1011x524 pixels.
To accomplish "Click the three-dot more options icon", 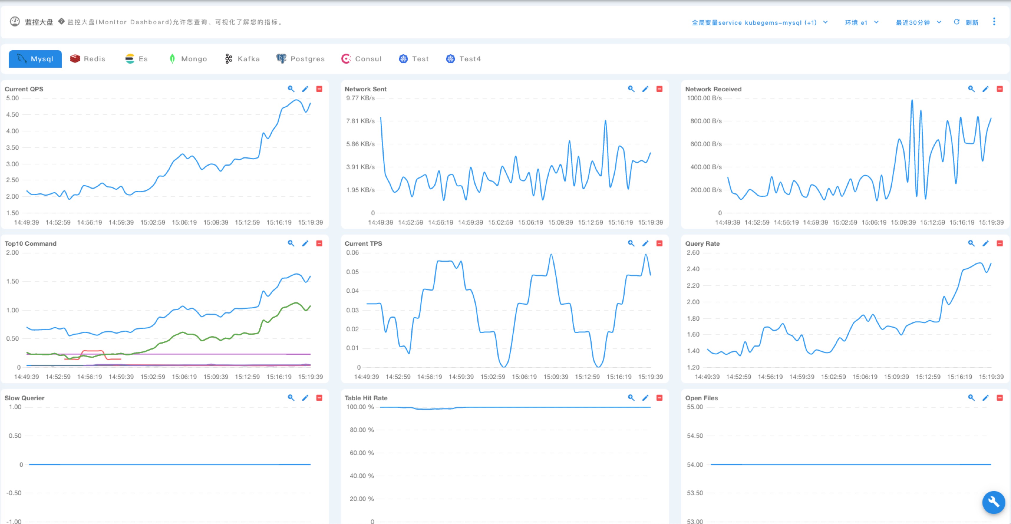I will click(x=994, y=22).
